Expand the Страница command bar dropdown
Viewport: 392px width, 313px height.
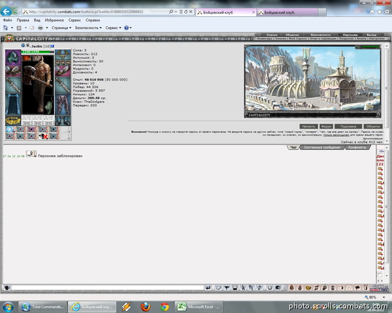click(61, 27)
